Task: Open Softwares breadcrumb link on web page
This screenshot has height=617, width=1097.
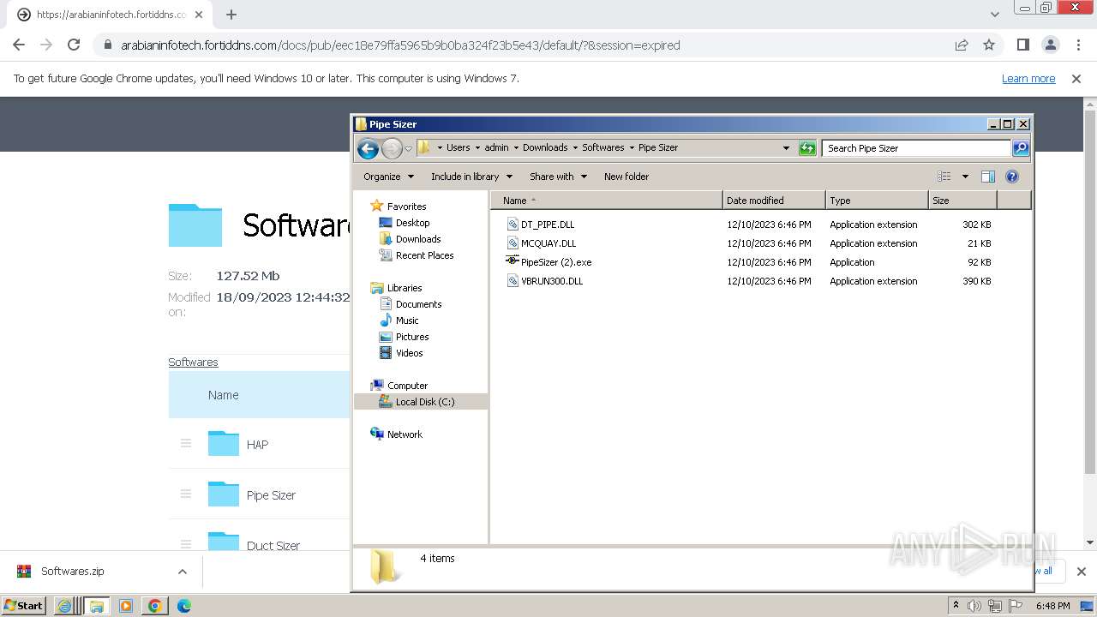Action: (193, 362)
